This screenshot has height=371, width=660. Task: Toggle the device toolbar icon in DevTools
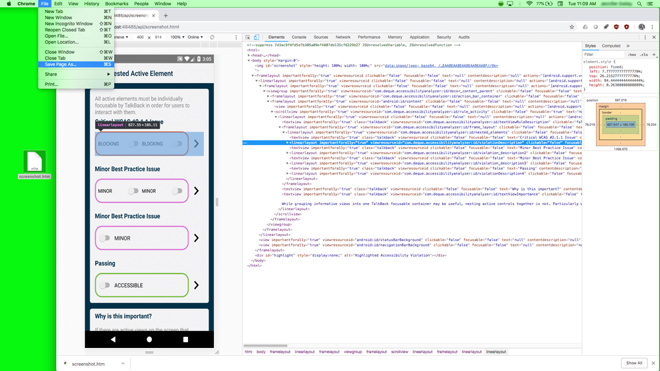(256, 38)
